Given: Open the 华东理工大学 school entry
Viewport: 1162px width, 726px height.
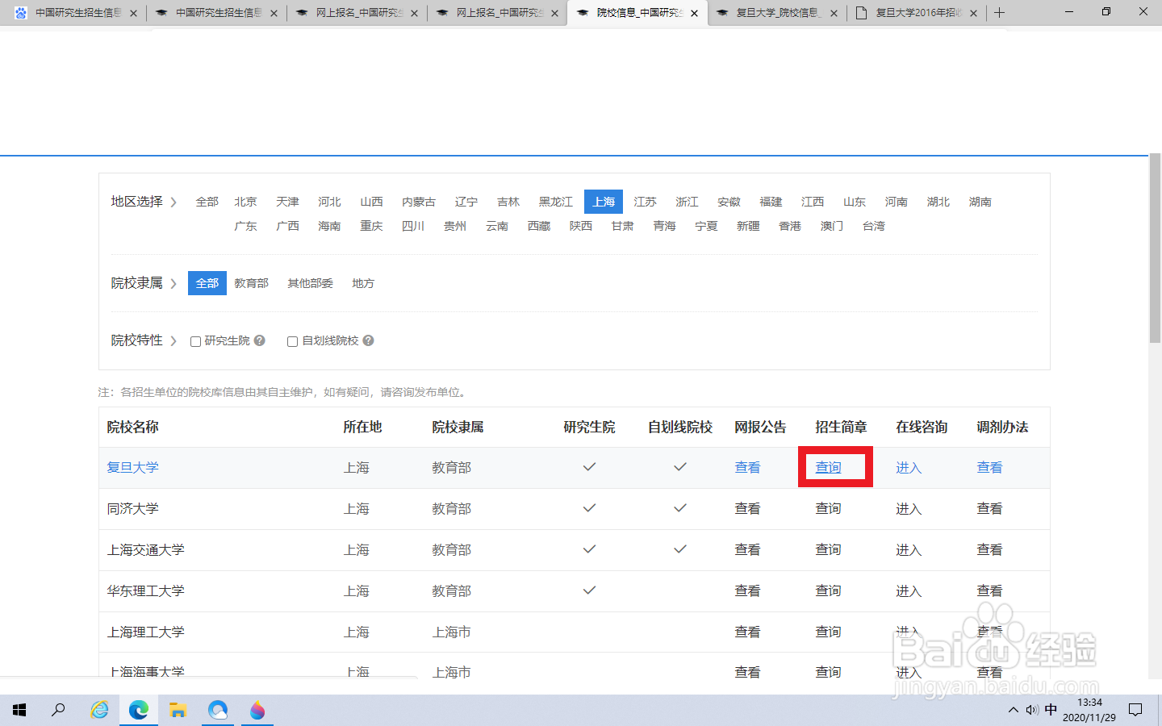Looking at the screenshot, I should (146, 591).
